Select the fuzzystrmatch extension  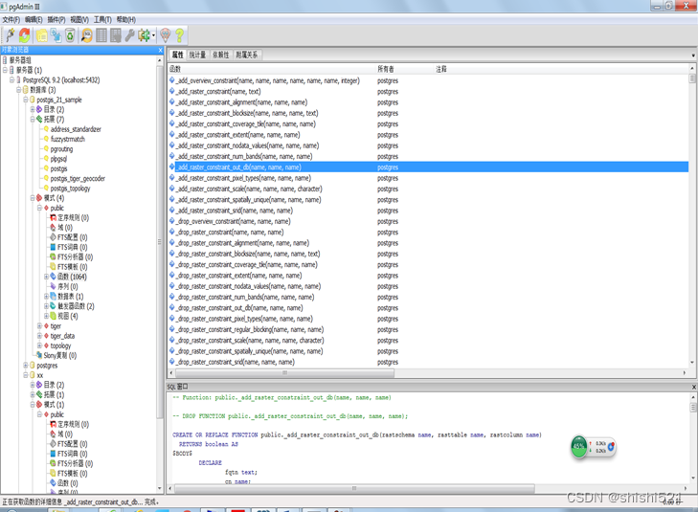point(68,139)
